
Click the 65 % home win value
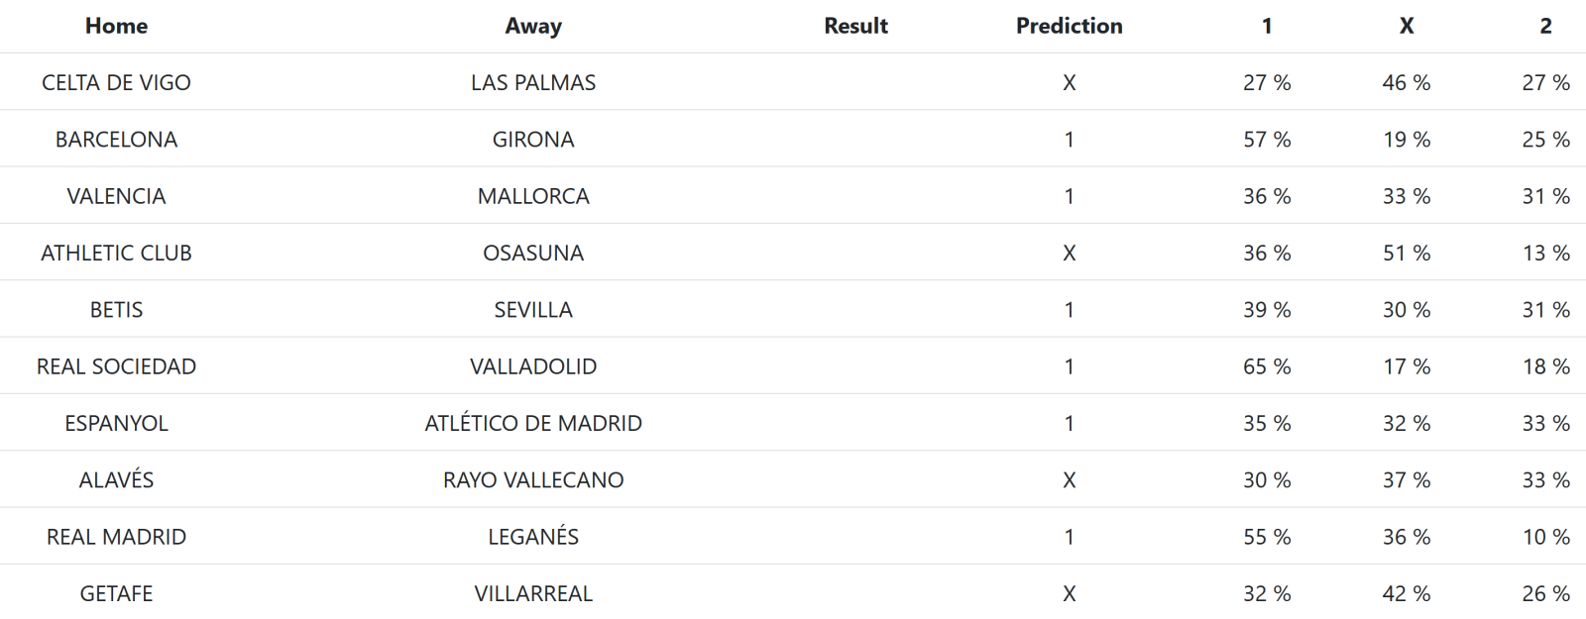tap(1267, 366)
